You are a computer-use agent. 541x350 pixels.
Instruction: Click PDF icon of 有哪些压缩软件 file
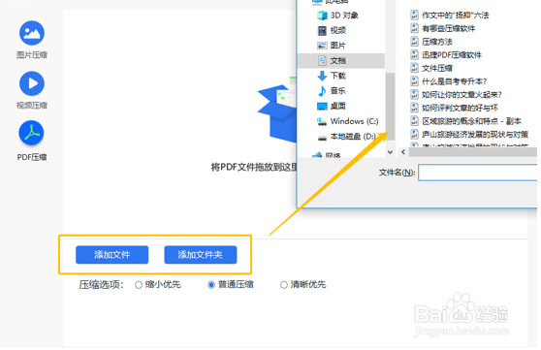coord(414,28)
